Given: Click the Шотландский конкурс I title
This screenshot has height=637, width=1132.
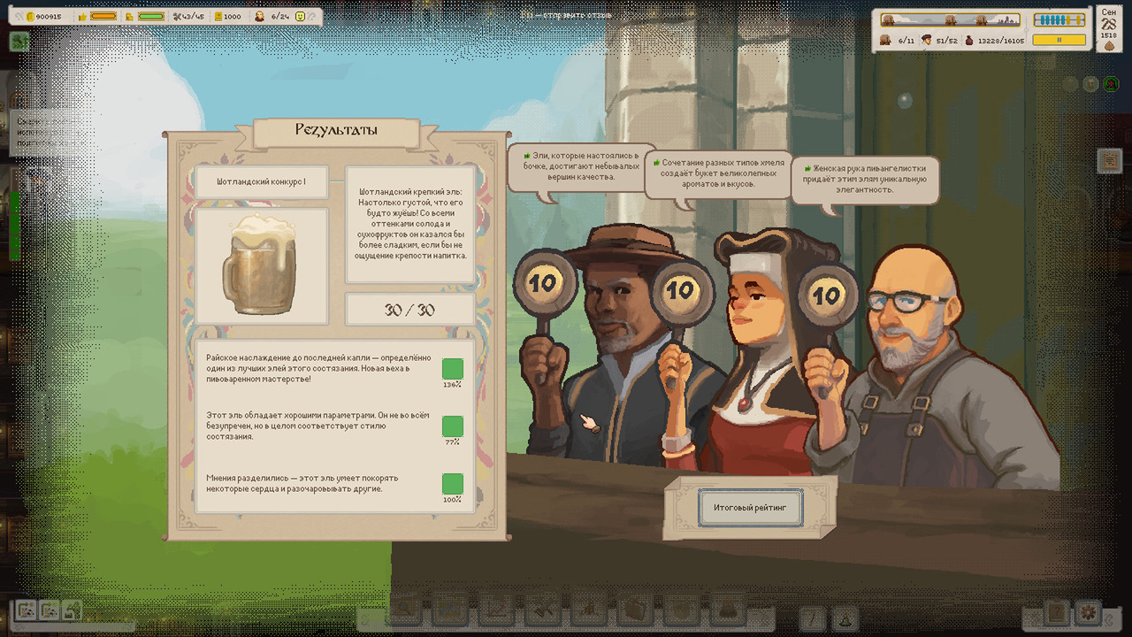Looking at the screenshot, I should [x=262, y=181].
